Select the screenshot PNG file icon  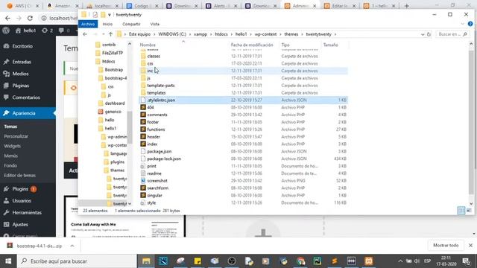click(143, 180)
